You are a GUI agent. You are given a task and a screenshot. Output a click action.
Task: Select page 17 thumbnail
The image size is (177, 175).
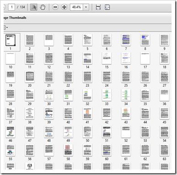[x=145, y=58]
